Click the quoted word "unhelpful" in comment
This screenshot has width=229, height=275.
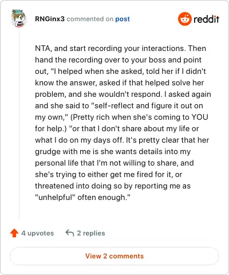[x=55, y=197]
